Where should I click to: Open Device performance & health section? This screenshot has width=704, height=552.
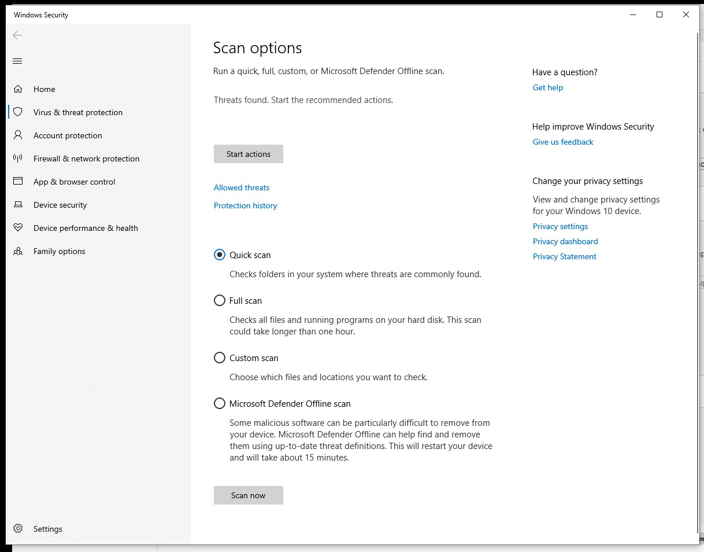pyautogui.click(x=99, y=228)
